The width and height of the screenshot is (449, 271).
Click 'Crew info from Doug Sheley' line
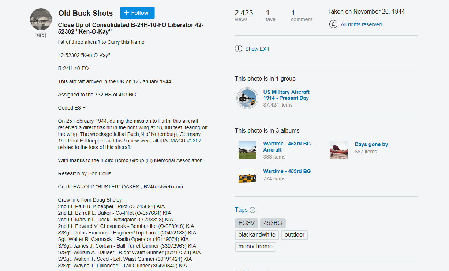point(90,200)
